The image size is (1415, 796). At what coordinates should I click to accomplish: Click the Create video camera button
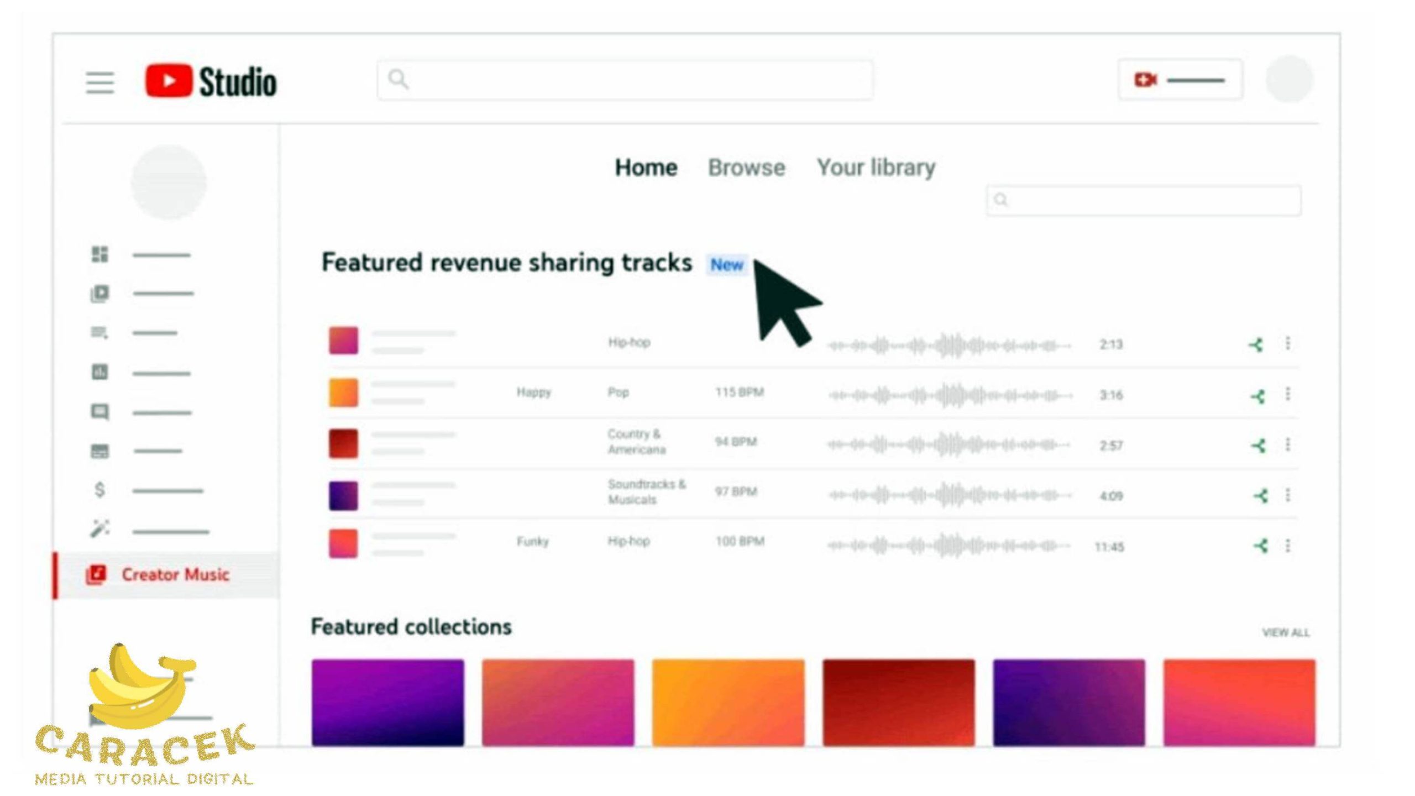(x=1180, y=80)
